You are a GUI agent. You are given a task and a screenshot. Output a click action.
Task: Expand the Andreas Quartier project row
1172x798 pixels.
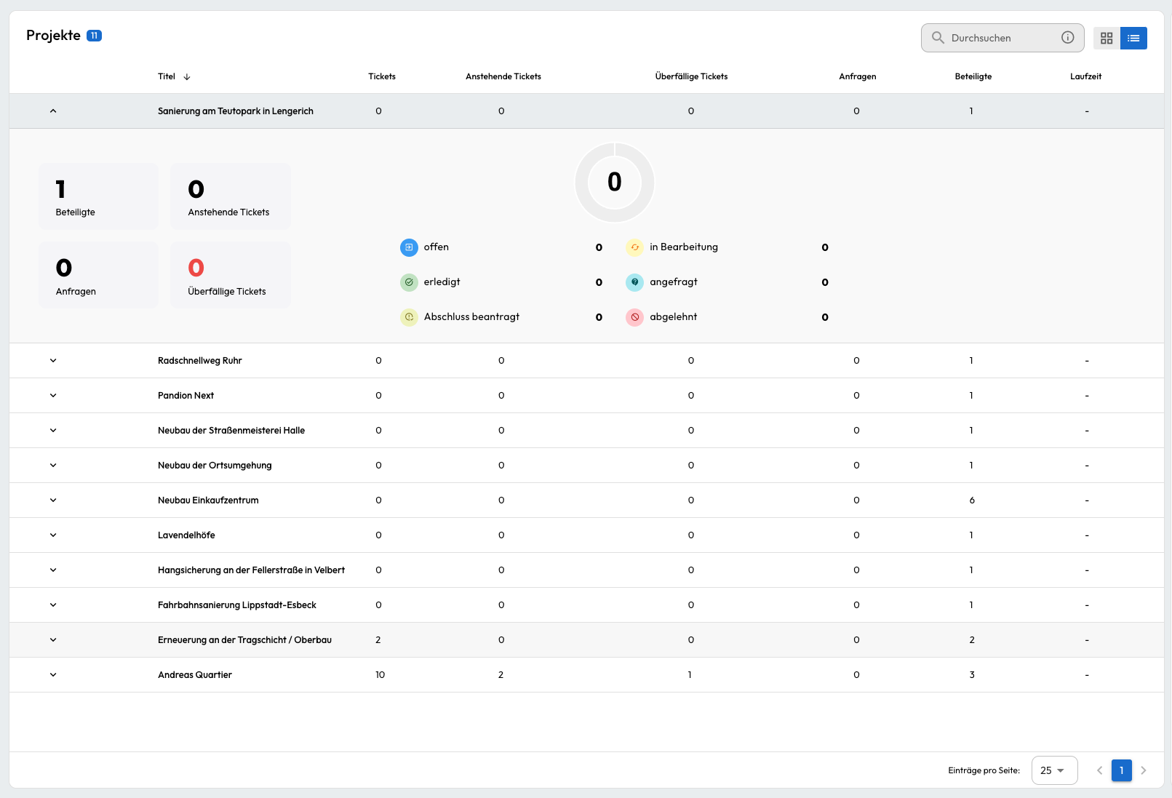pos(52,674)
